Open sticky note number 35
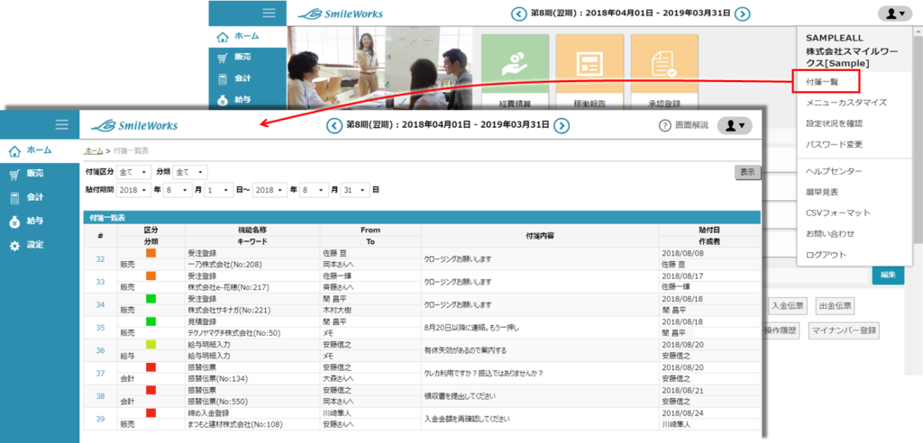The height and width of the screenshot is (443, 923). (x=100, y=328)
